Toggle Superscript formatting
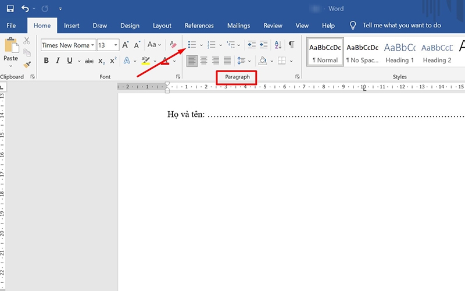The width and height of the screenshot is (465, 291). pyautogui.click(x=113, y=61)
